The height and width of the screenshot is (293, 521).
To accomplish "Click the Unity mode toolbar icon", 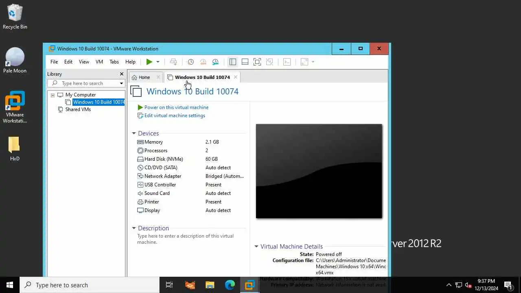I will [269, 62].
